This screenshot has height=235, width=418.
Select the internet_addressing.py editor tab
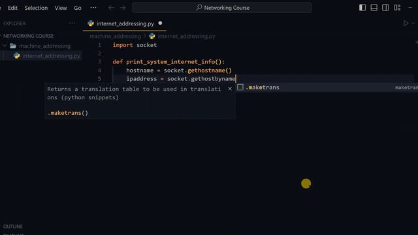tap(124, 23)
